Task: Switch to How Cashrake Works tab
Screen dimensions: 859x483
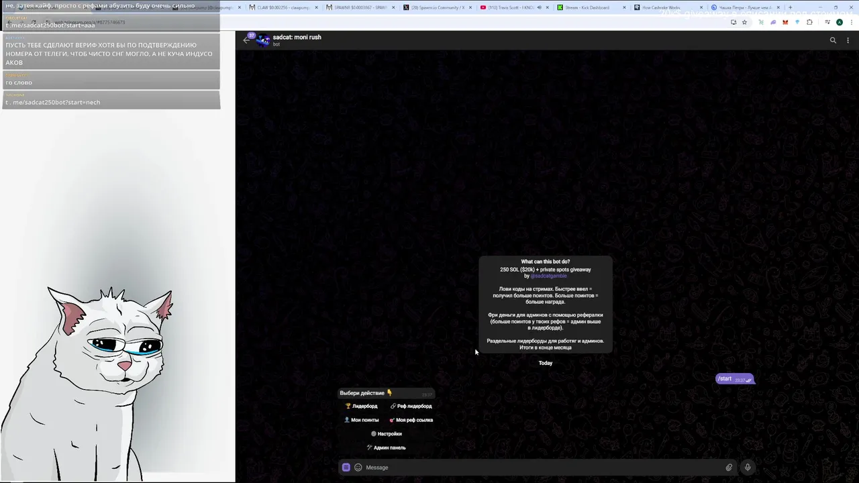Action: click(x=669, y=7)
